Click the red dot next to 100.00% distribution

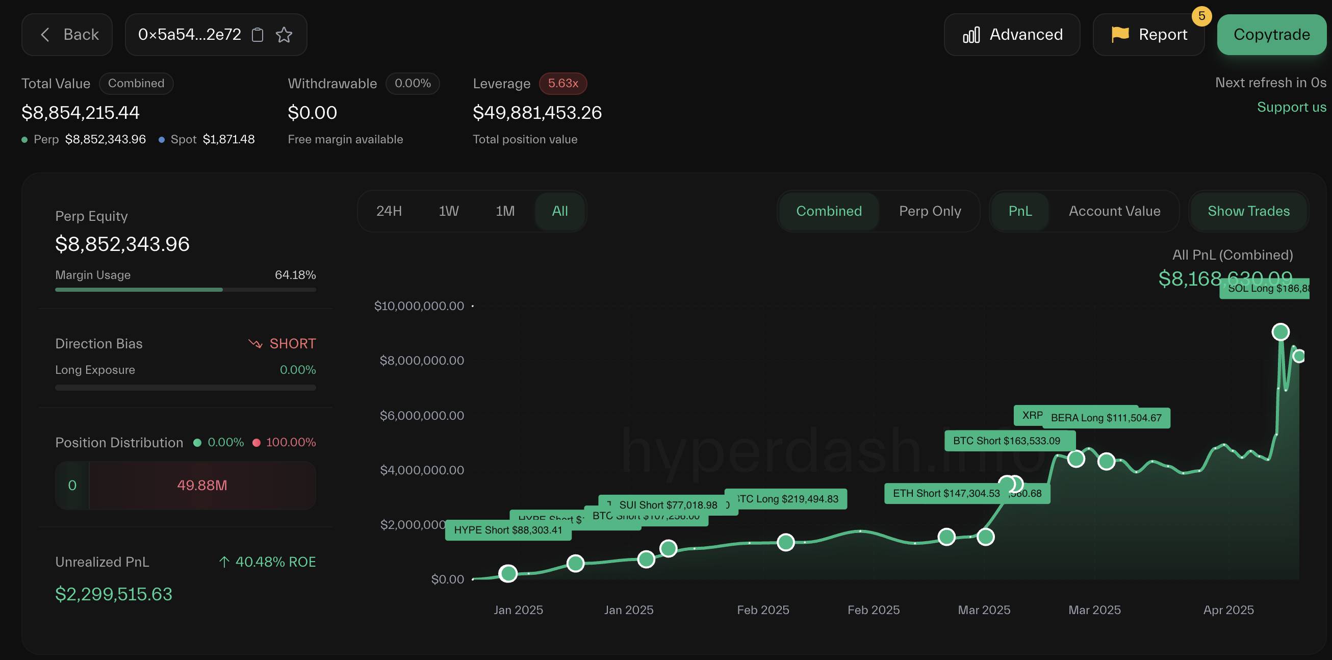(x=255, y=442)
